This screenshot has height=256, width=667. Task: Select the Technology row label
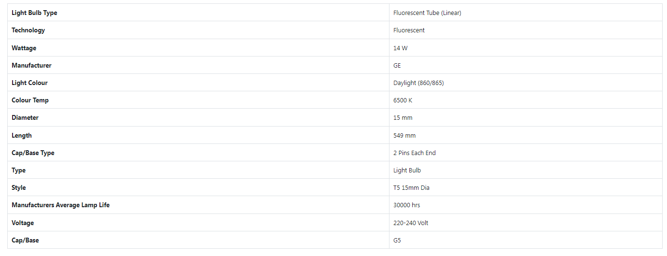28,30
